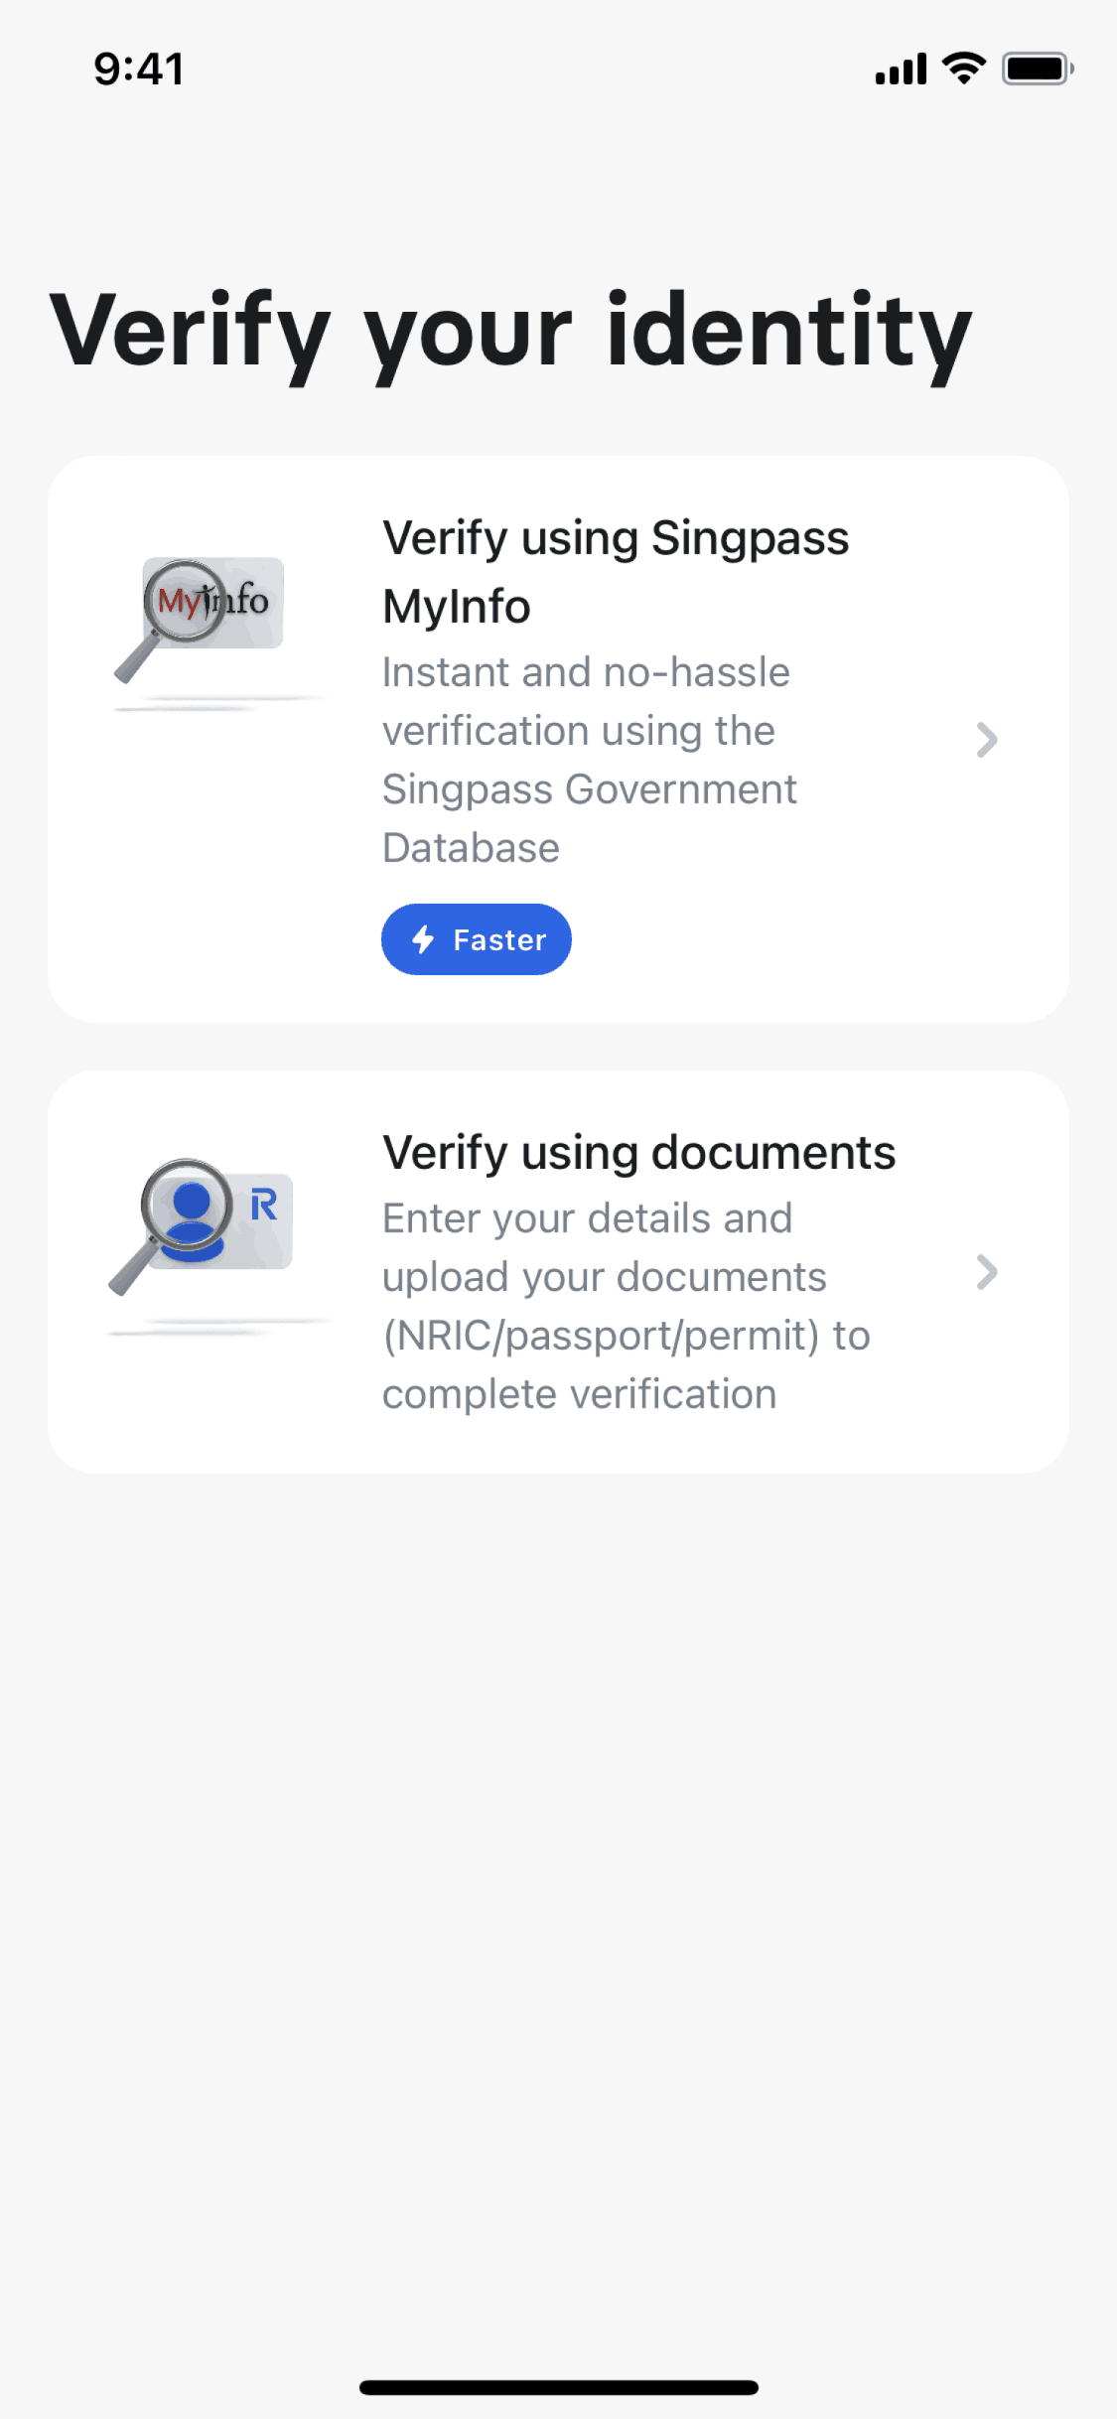The image size is (1117, 2419).
Task: Click the MyInfo magnifying glass icon
Action: (202, 619)
